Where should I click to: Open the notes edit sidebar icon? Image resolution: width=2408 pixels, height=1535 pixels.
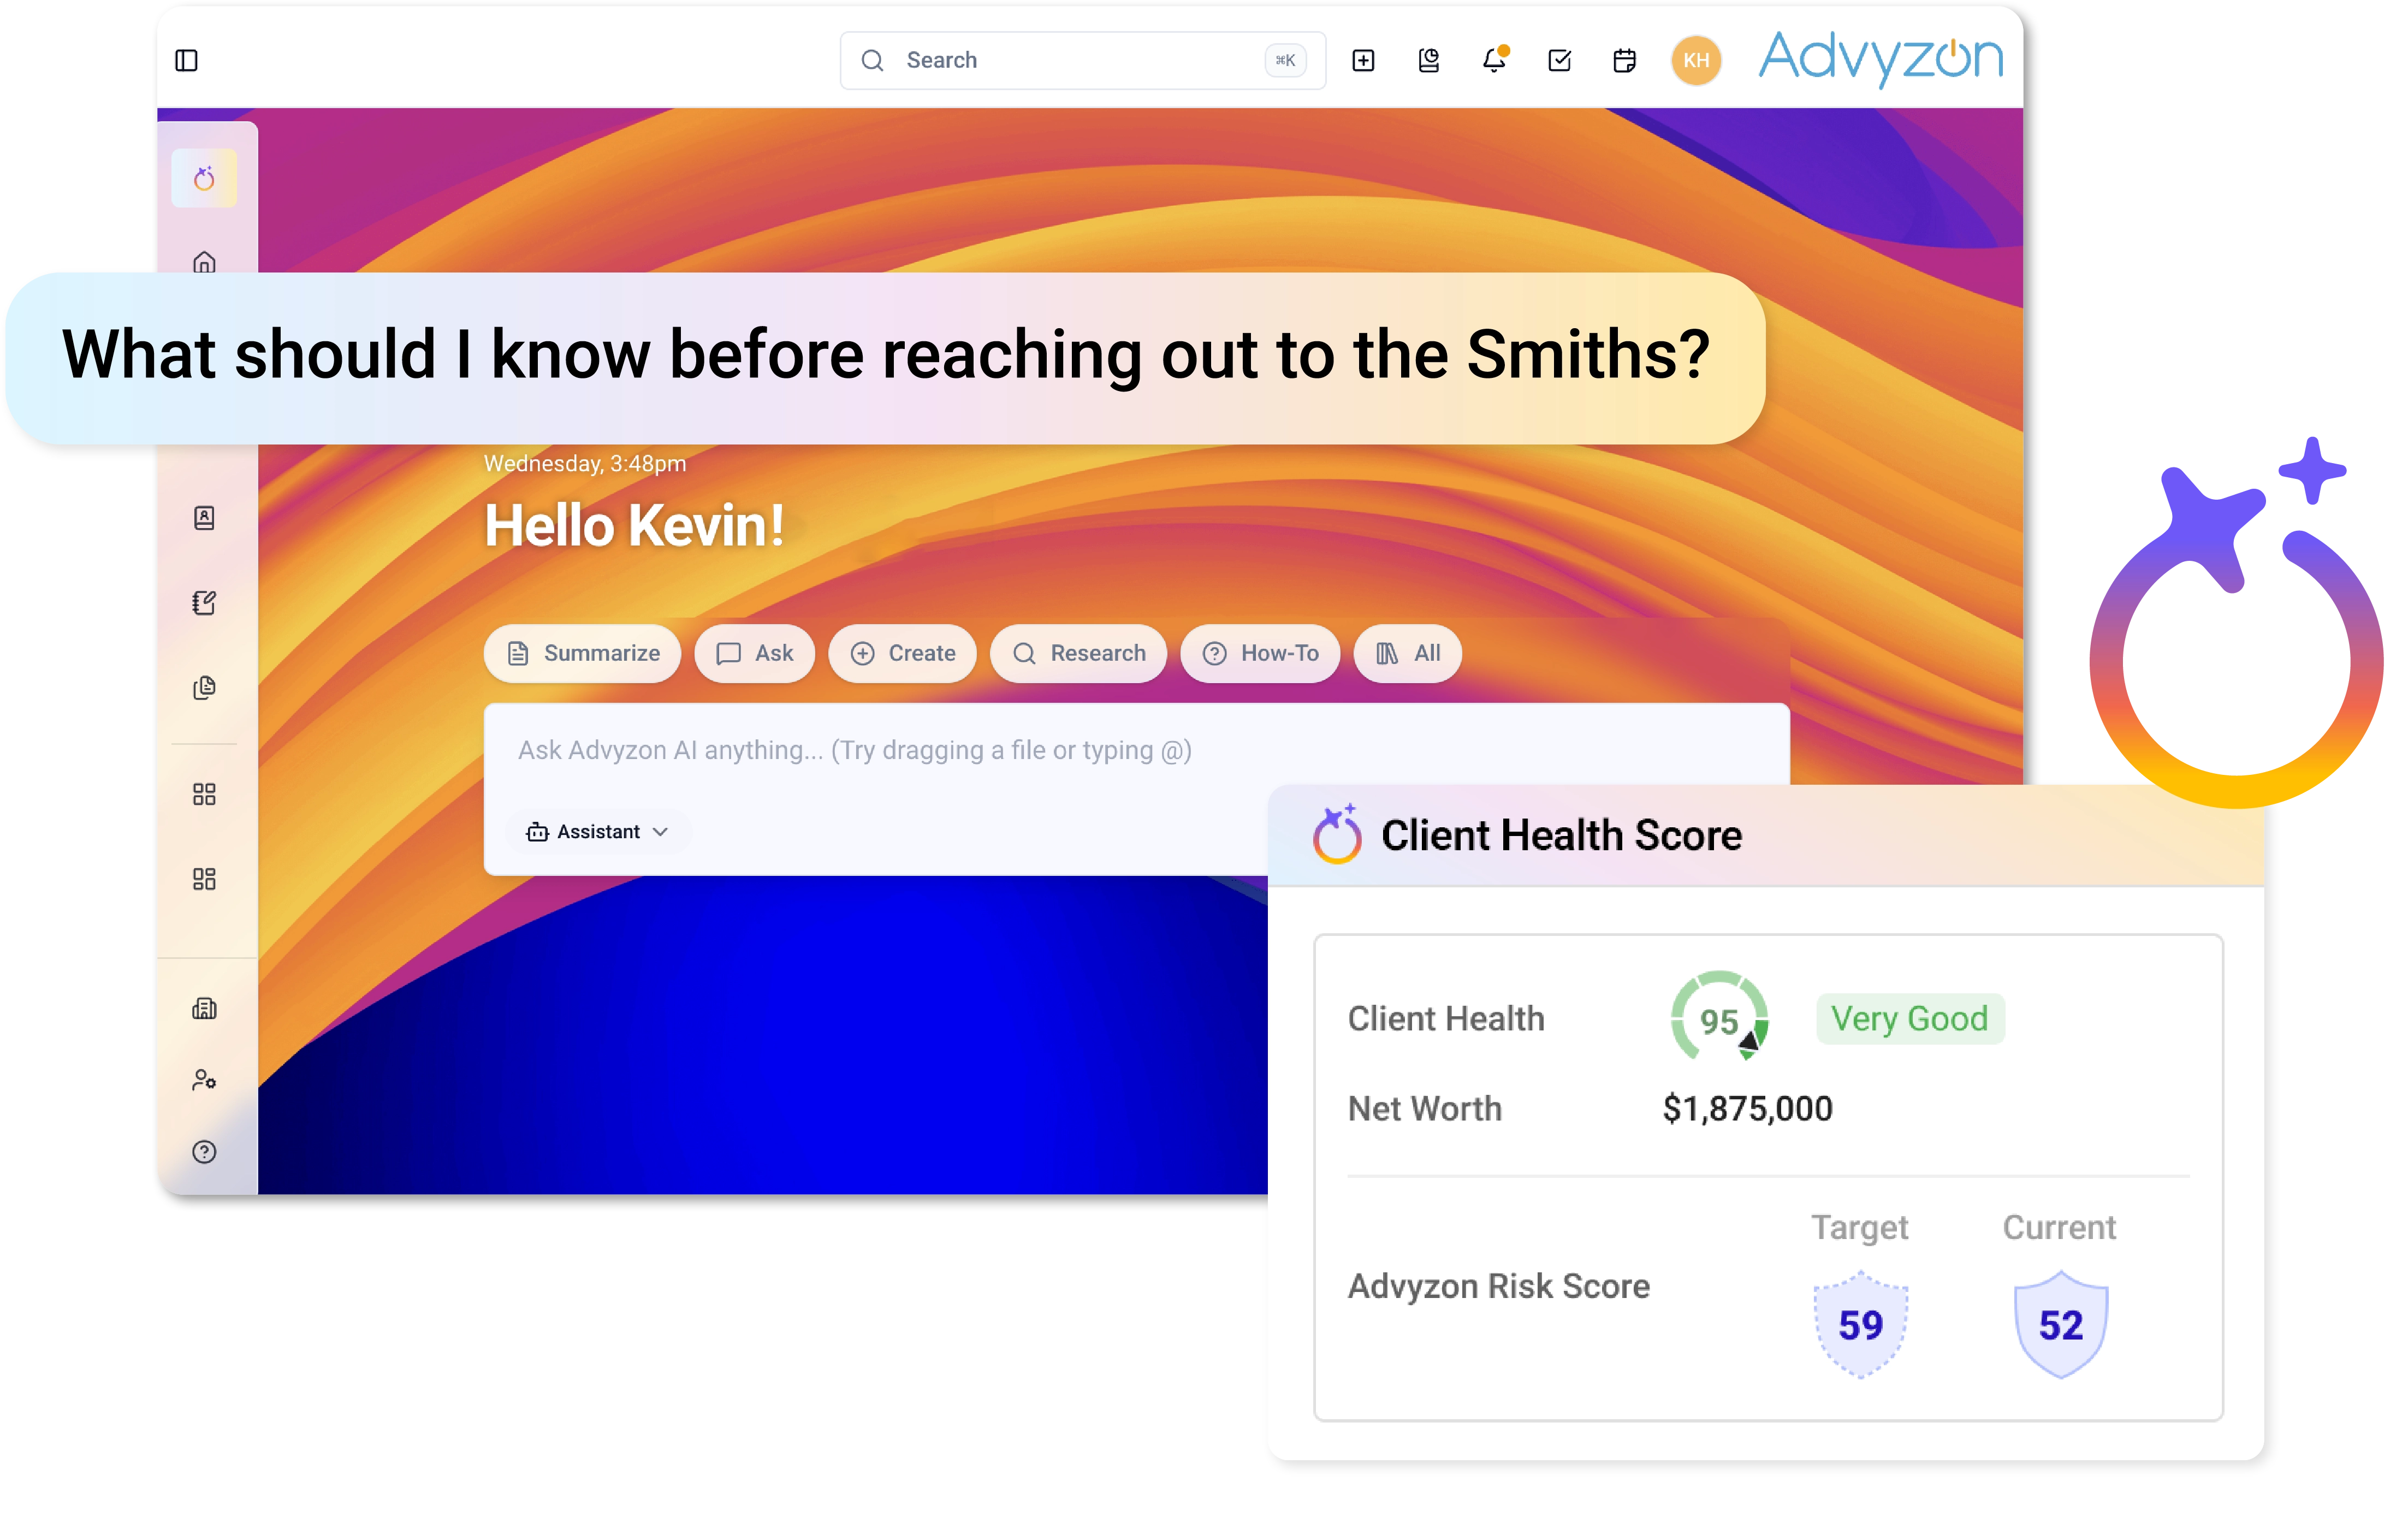point(204,603)
